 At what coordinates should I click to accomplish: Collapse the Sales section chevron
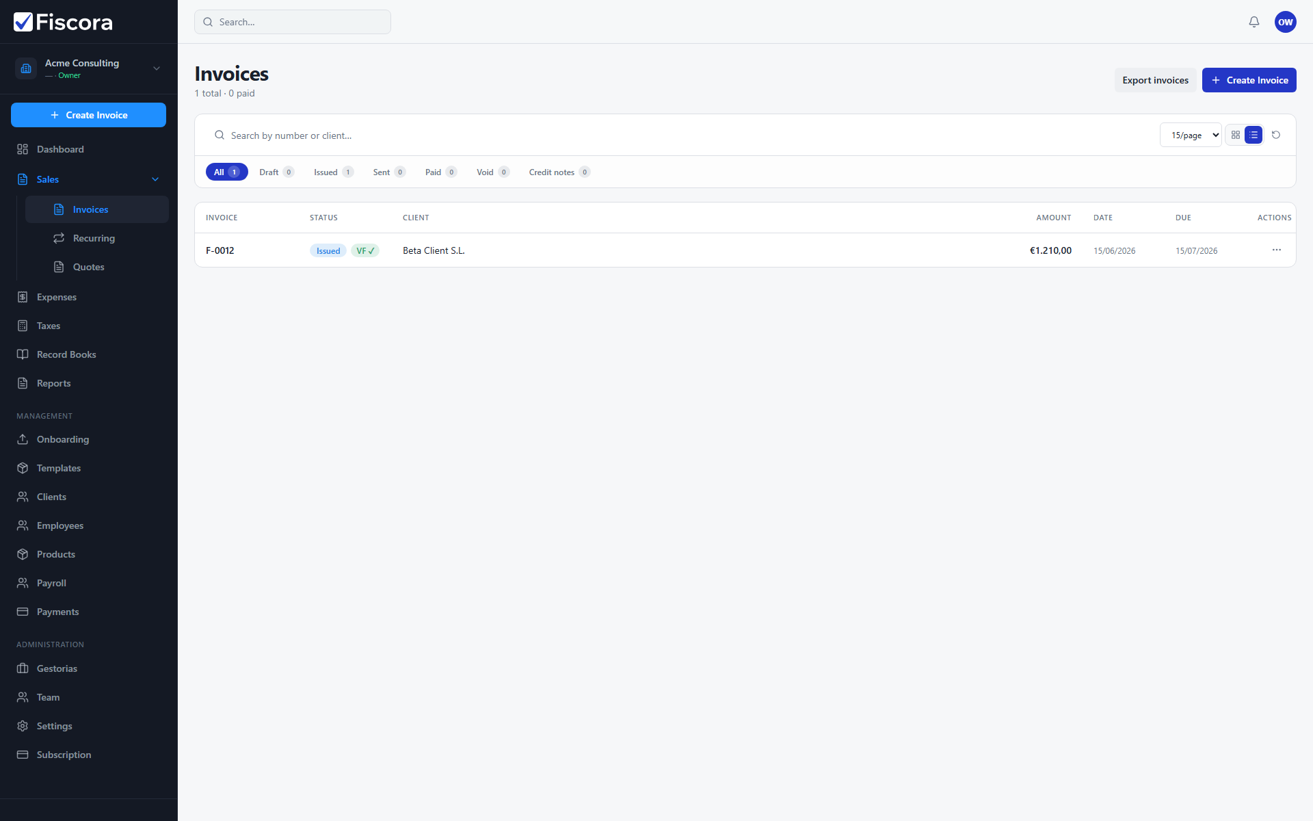coord(155,179)
